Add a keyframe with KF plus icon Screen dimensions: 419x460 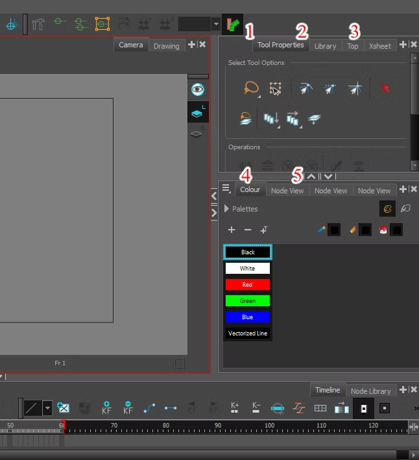[x=107, y=408]
